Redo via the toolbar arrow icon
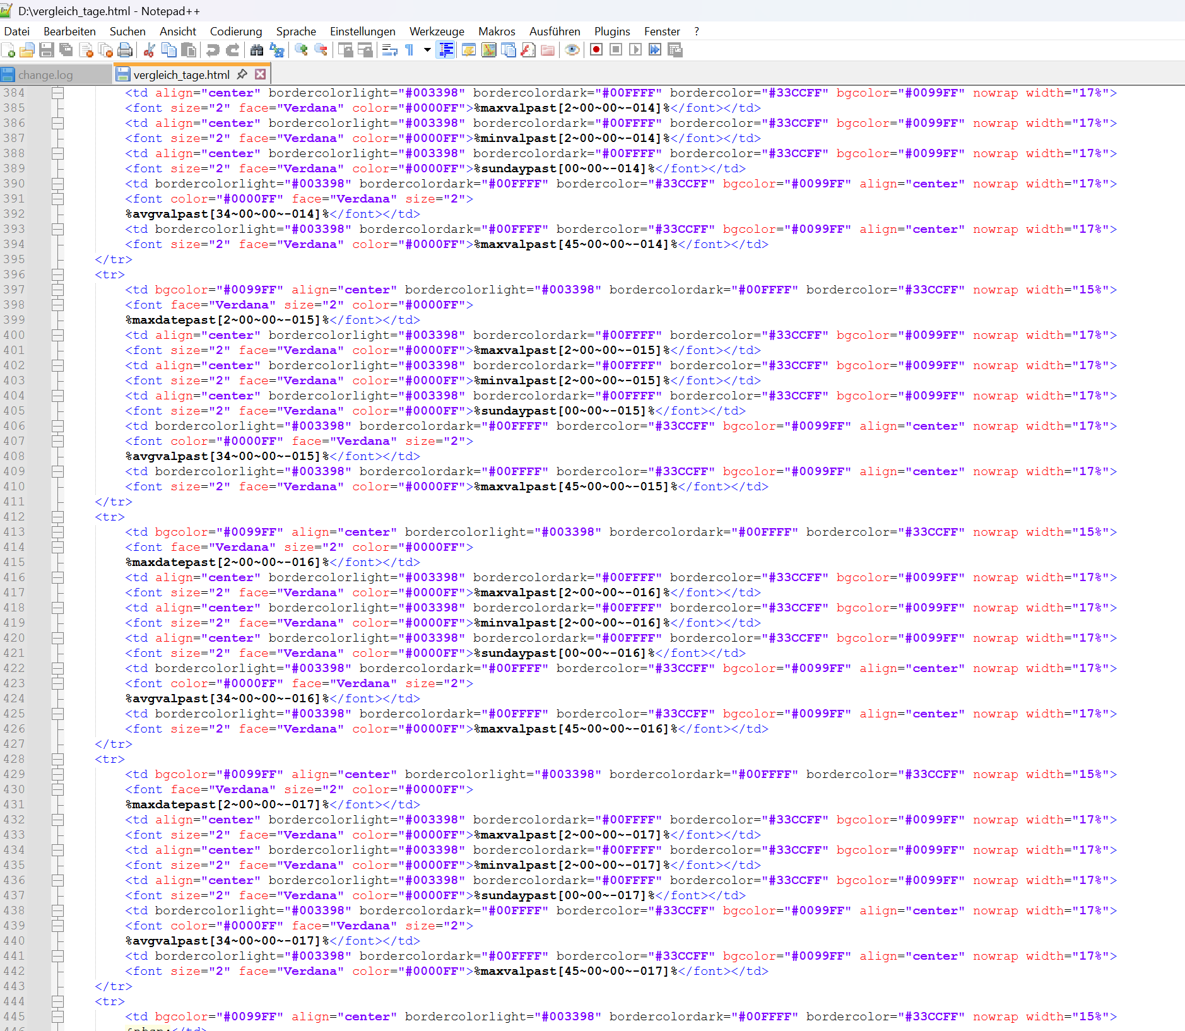The image size is (1185, 1031). tap(232, 50)
